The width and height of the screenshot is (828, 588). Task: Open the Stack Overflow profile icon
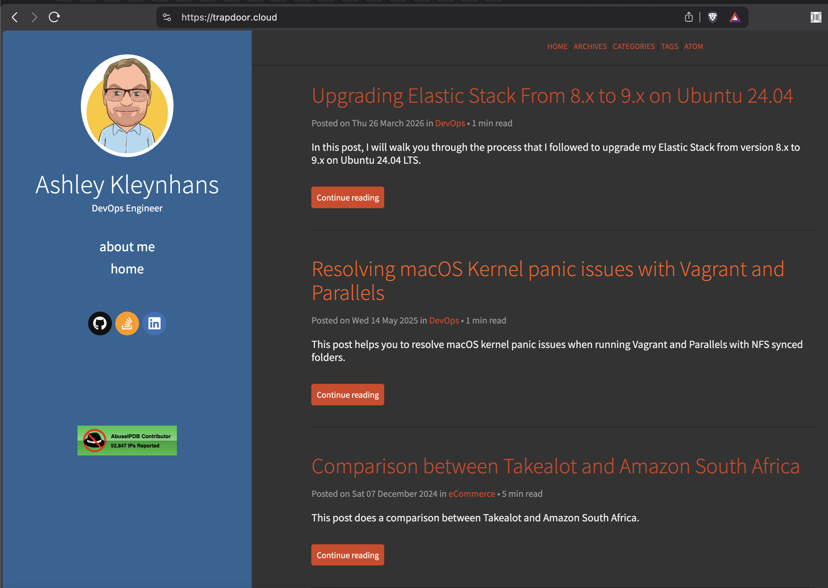(127, 323)
